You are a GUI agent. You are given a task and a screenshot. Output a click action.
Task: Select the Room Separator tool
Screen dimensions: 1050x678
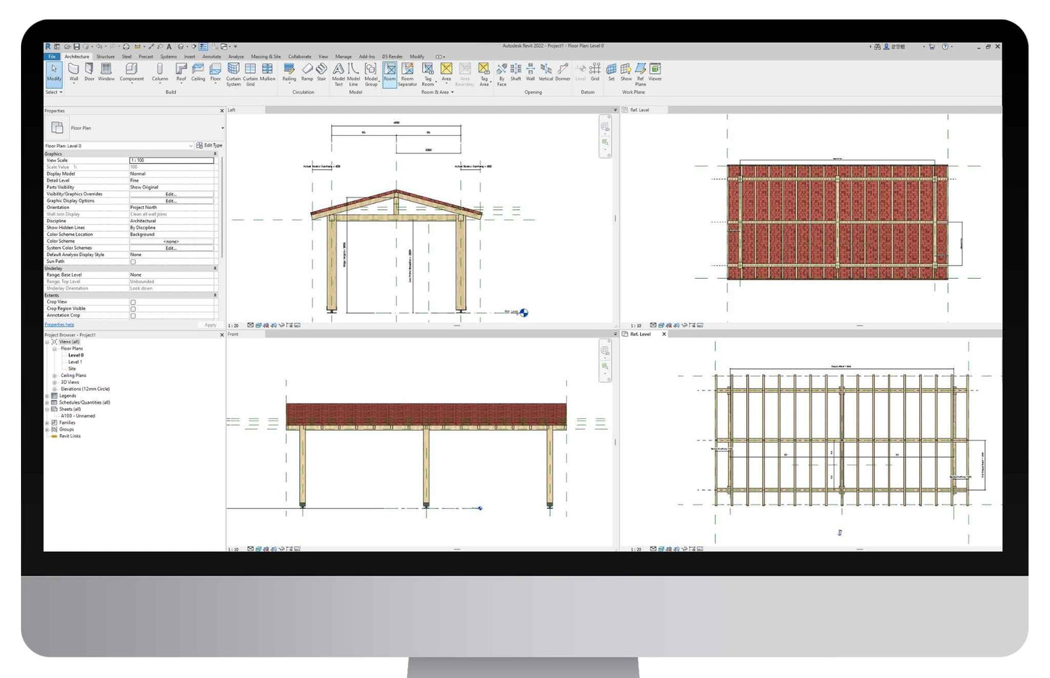[x=408, y=72]
